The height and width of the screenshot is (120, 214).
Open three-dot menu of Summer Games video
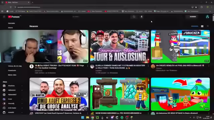(148, 66)
